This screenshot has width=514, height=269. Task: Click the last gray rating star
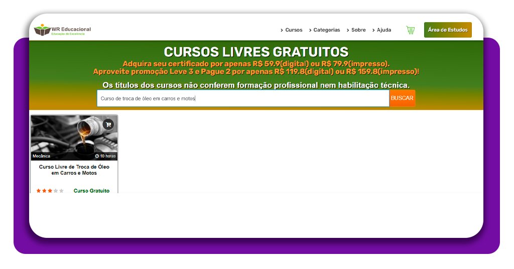point(61,191)
